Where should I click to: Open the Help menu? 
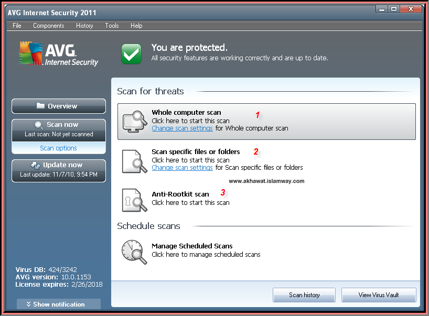pos(136,26)
